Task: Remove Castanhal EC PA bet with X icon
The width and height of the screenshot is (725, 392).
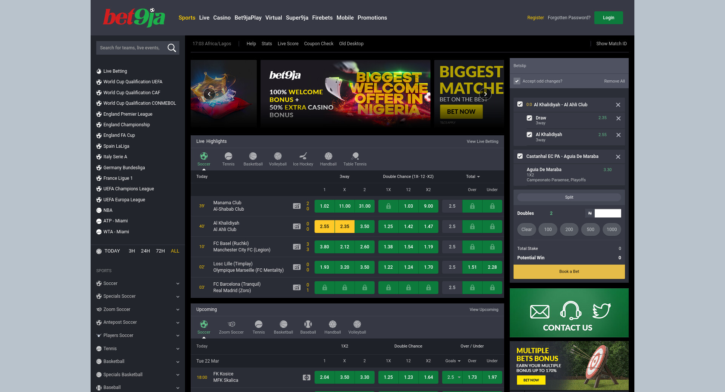Action: (x=618, y=157)
